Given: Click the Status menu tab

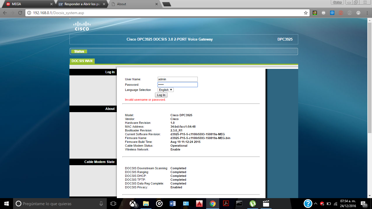Looking at the screenshot, I should pos(79,51).
